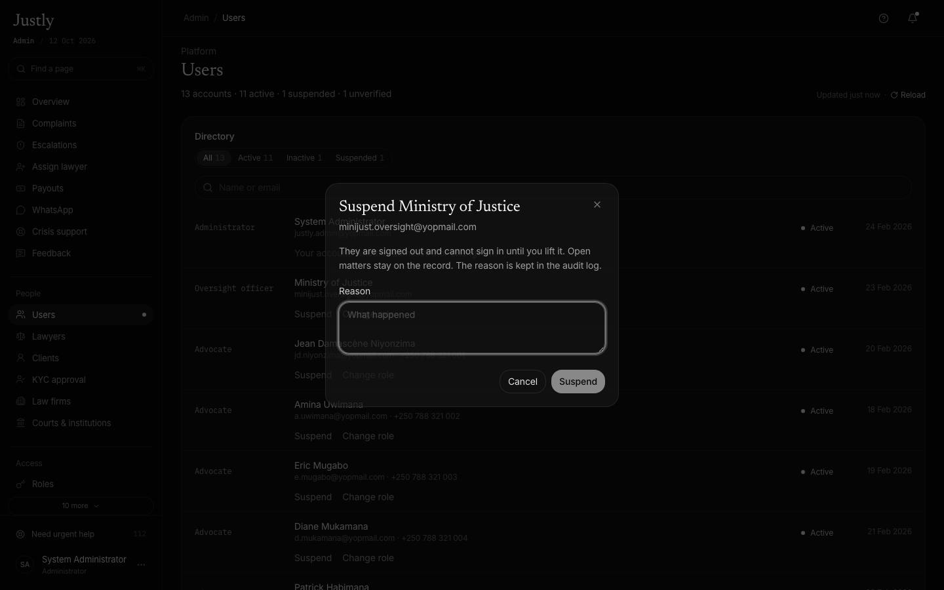
Task: Click the Reload button
Action: click(908, 95)
